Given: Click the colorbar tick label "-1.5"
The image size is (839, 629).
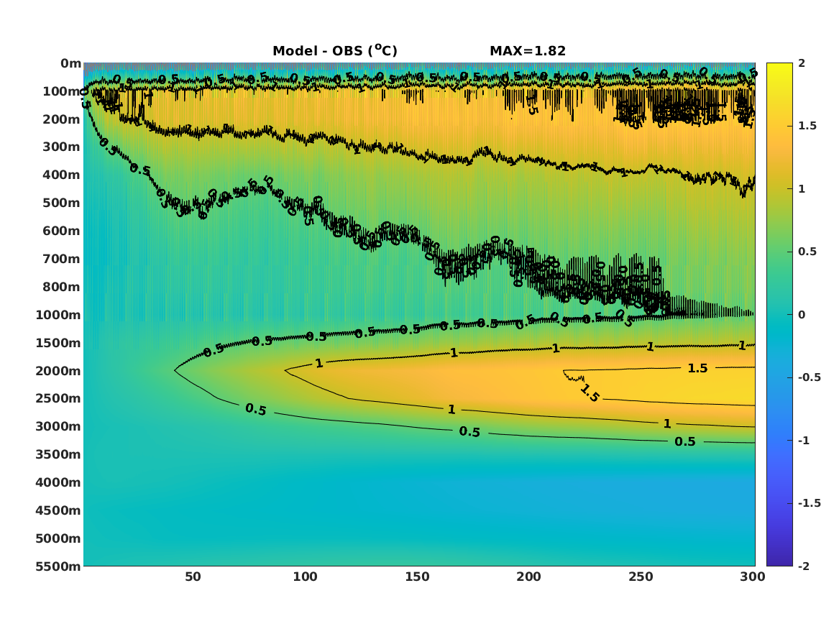Looking at the screenshot, I should pyautogui.click(x=809, y=502).
